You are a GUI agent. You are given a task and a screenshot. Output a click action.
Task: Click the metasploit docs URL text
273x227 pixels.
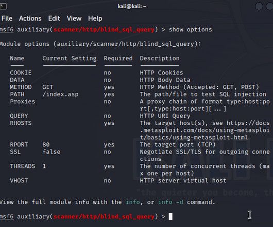[205, 130]
